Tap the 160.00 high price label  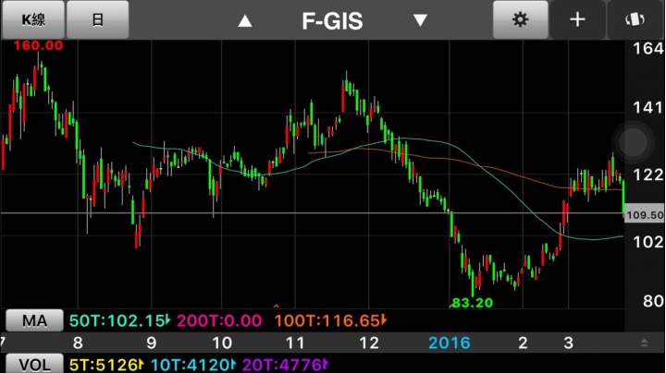38,45
